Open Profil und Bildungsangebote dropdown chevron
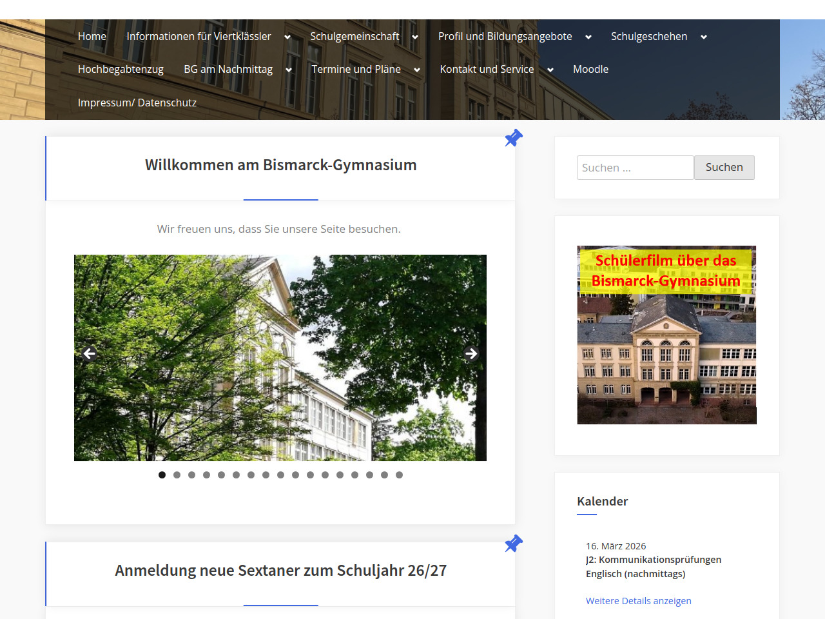The image size is (825, 619). pos(588,37)
